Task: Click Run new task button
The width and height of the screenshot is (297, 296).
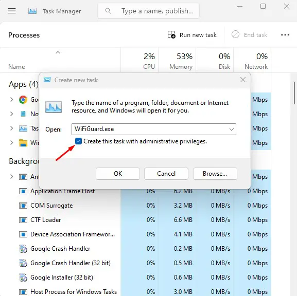Action: [192, 35]
